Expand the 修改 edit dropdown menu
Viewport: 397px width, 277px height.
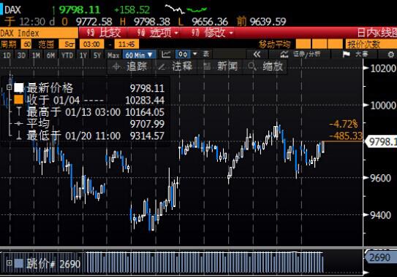[212, 33]
